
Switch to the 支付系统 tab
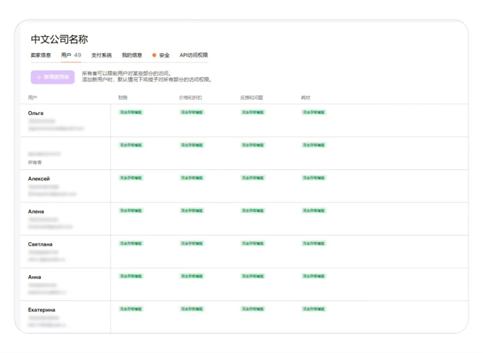coord(102,55)
